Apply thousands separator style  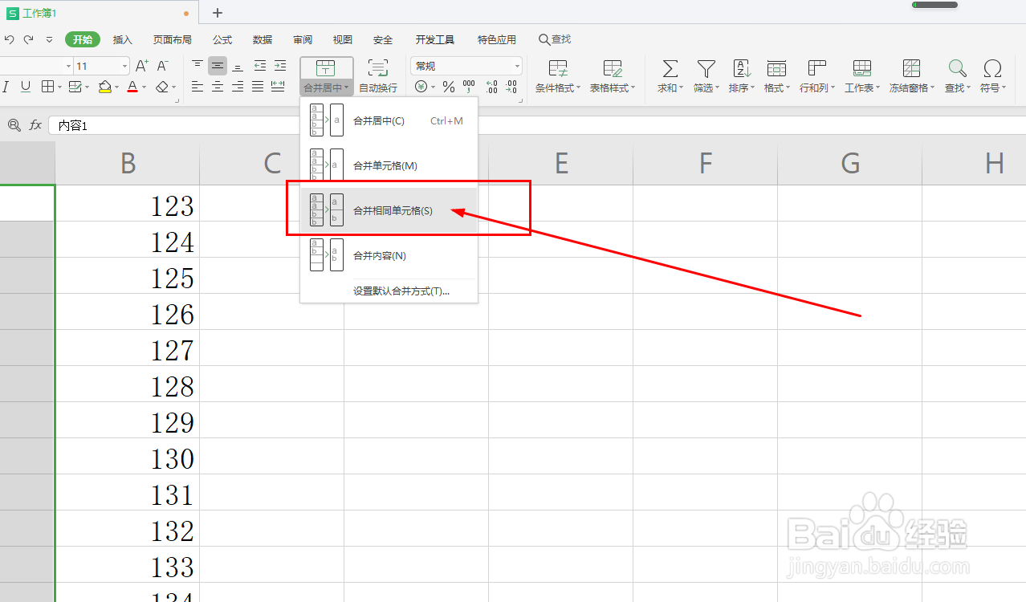click(469, 87)
